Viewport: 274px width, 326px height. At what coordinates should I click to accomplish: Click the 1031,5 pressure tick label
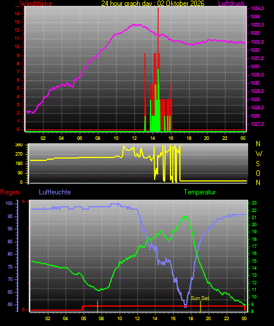click(x=257, y=58)
